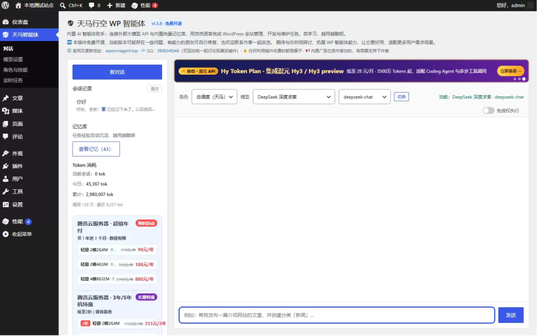Click the 天马智能体 sidebar icon

[x=5, y=34]
